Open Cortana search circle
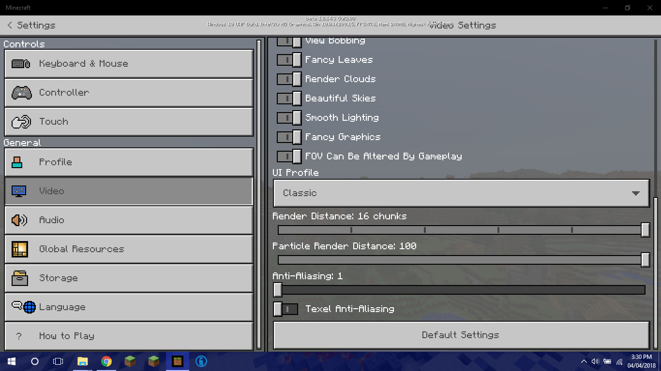The height and width of the screenshot is (371, 661). pos(34,361)
